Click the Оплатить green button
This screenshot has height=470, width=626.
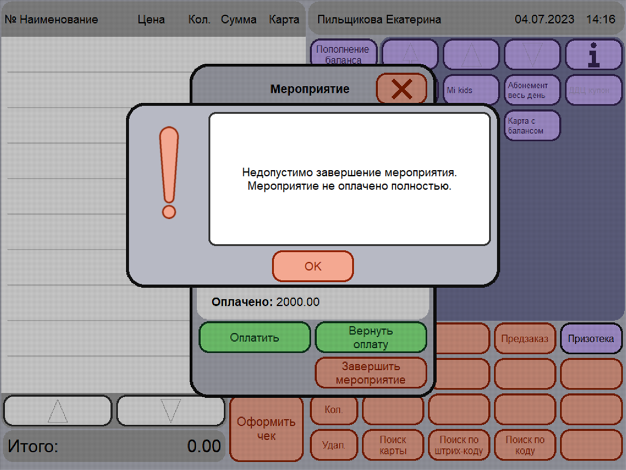click(x=255, y=337)
